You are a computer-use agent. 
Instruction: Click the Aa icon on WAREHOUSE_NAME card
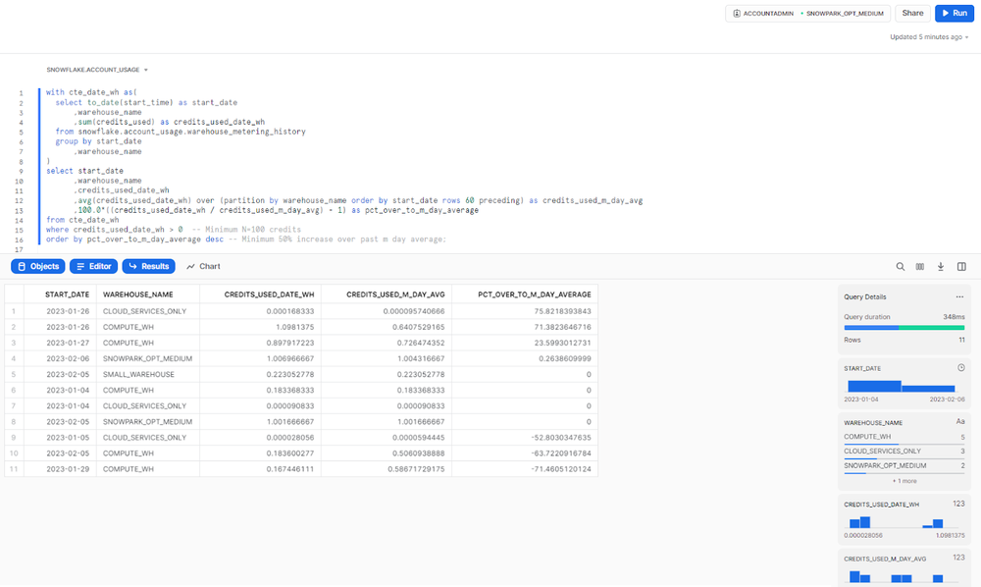click(x=960, y=422)
